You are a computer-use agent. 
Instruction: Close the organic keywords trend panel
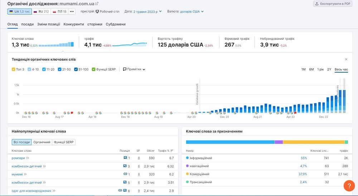coord(346,59)
